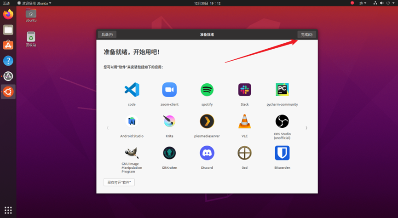The image size is (398, 218).
Task: Click the Krita app label
Action: 169,136
